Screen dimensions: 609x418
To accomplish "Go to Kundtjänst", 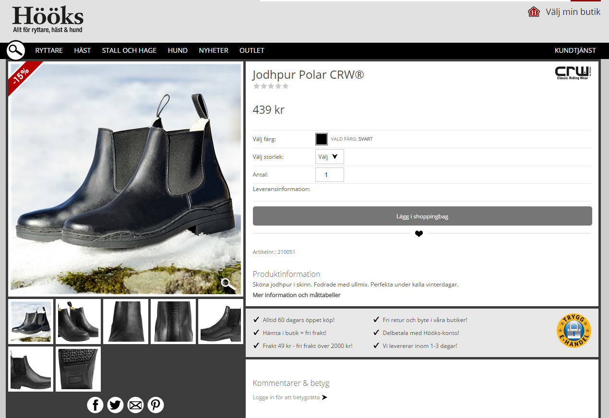I will [575, 50].
